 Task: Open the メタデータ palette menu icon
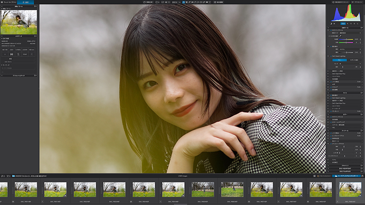[36, 36]
